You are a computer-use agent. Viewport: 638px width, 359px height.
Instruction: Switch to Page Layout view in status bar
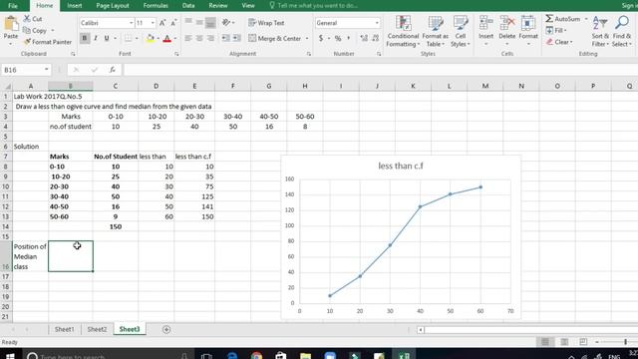coord(564,342)
